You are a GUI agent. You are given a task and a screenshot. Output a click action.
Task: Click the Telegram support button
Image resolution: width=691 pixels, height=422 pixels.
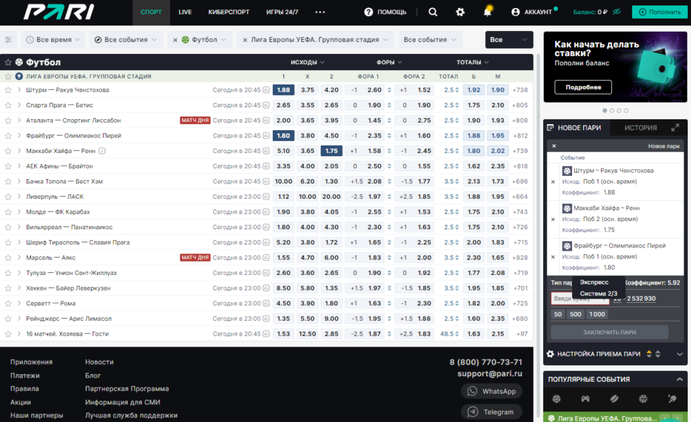click(x=491, y=412)
